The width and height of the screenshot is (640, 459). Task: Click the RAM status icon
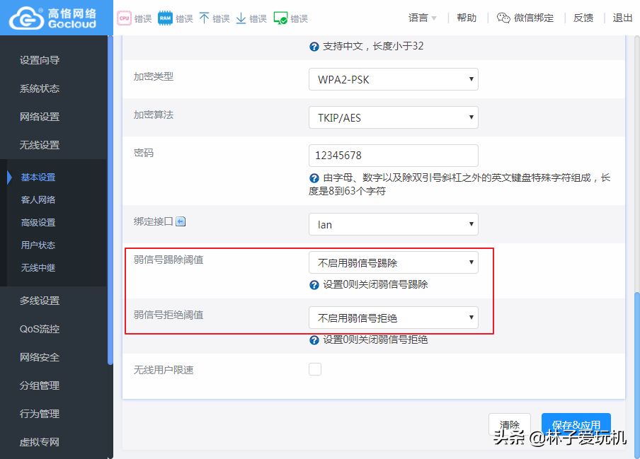165,18
